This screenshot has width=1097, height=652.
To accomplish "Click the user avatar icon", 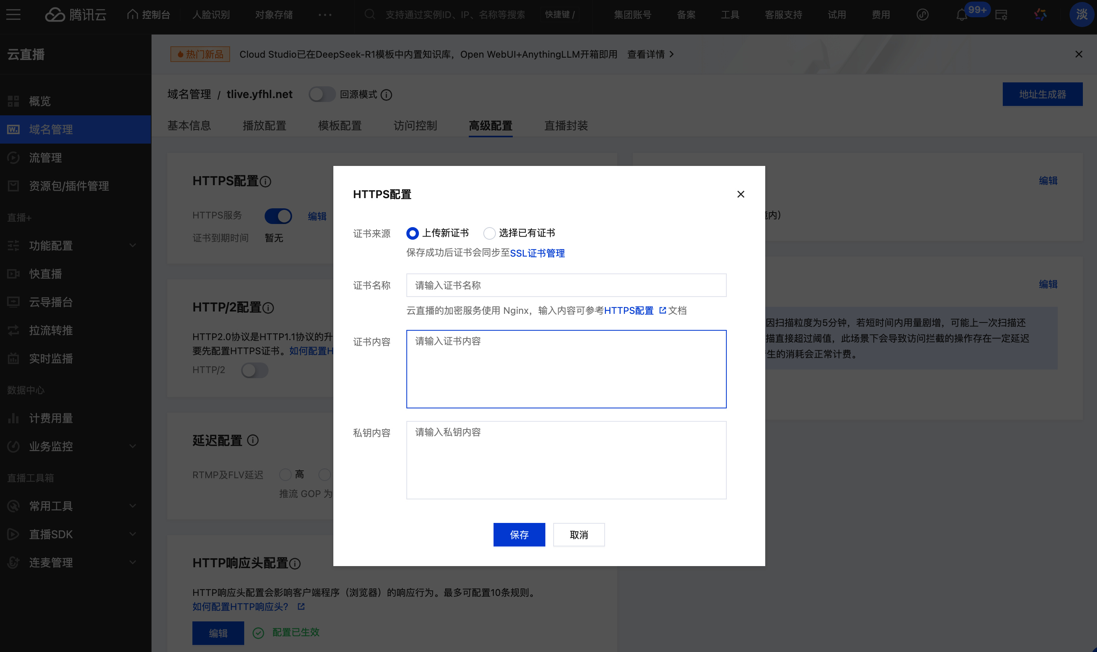I will click(1081, 15).
